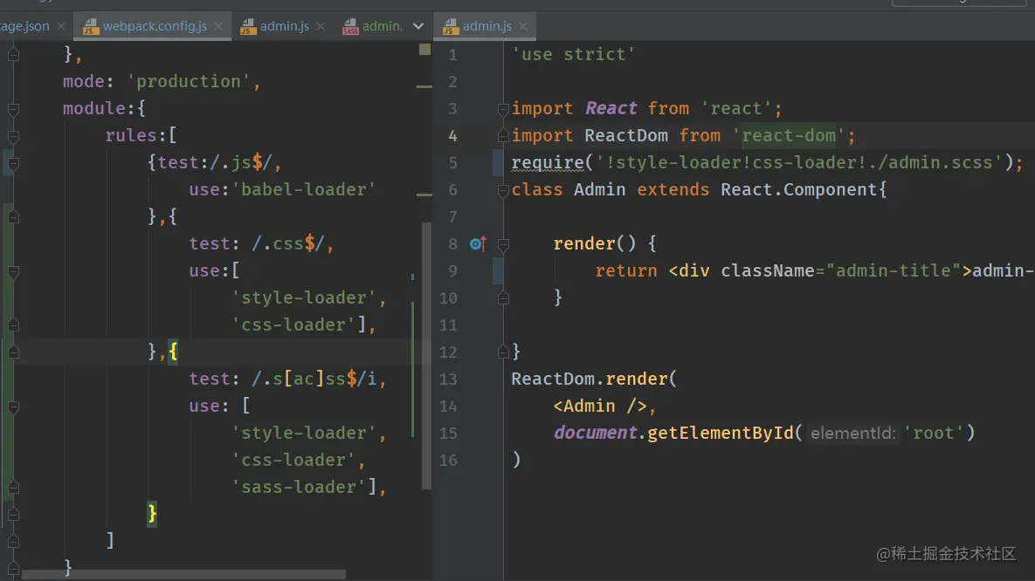The width and height of the screenshot is (1035, 581).
Task: Click the require admin.scss loader string
Action: (x=799, y=163)
